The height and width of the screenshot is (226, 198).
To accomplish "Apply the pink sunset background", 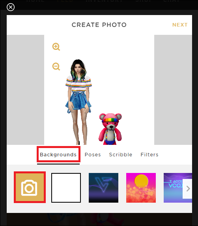I will 141,188.
